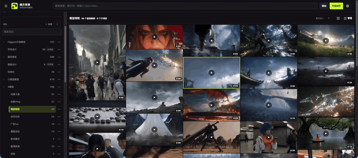Select the 动作对抗 category
This screenshot has width=358, height=158.
[x=32, y=117]
